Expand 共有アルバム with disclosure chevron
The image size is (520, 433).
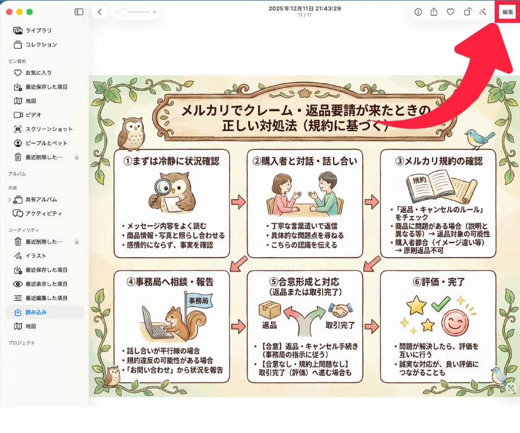coord(9,199)
